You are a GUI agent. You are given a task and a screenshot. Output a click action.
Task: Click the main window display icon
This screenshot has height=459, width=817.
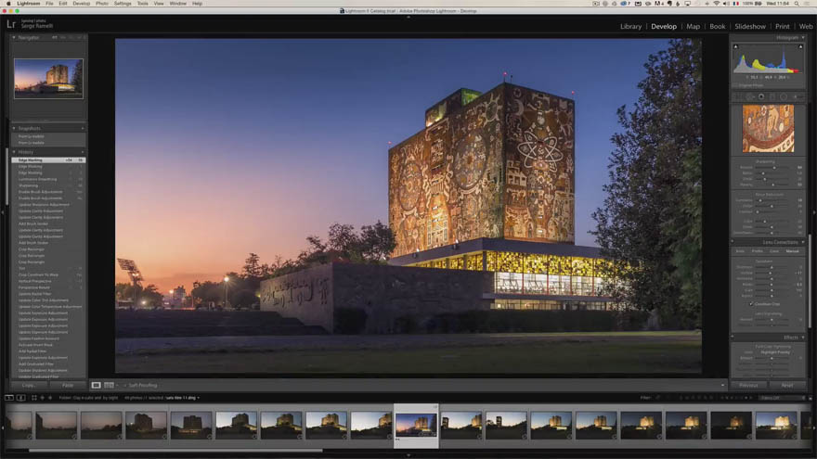click(9, 398)
